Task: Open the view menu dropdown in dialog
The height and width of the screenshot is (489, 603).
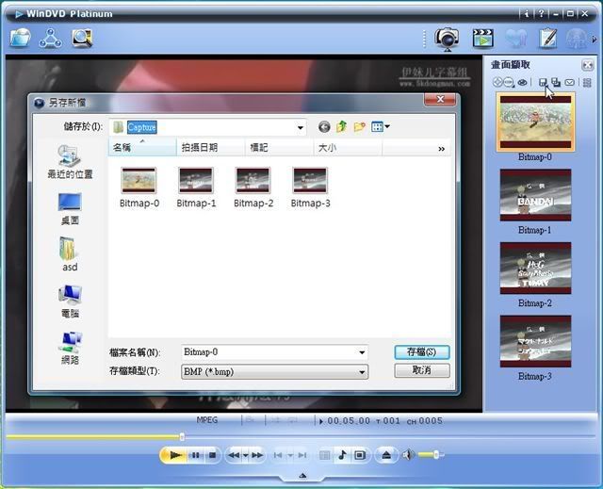Action: click(381, 126)
